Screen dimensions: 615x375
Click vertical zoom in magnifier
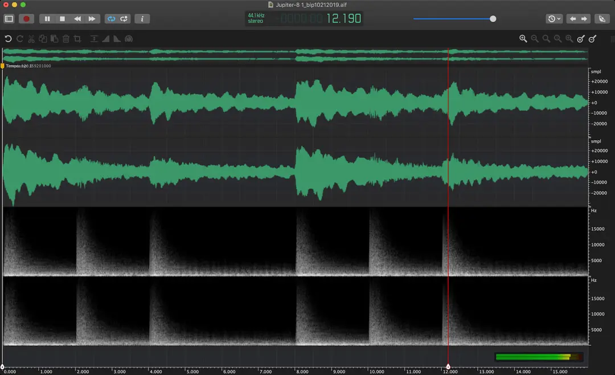tap(581, 39)
